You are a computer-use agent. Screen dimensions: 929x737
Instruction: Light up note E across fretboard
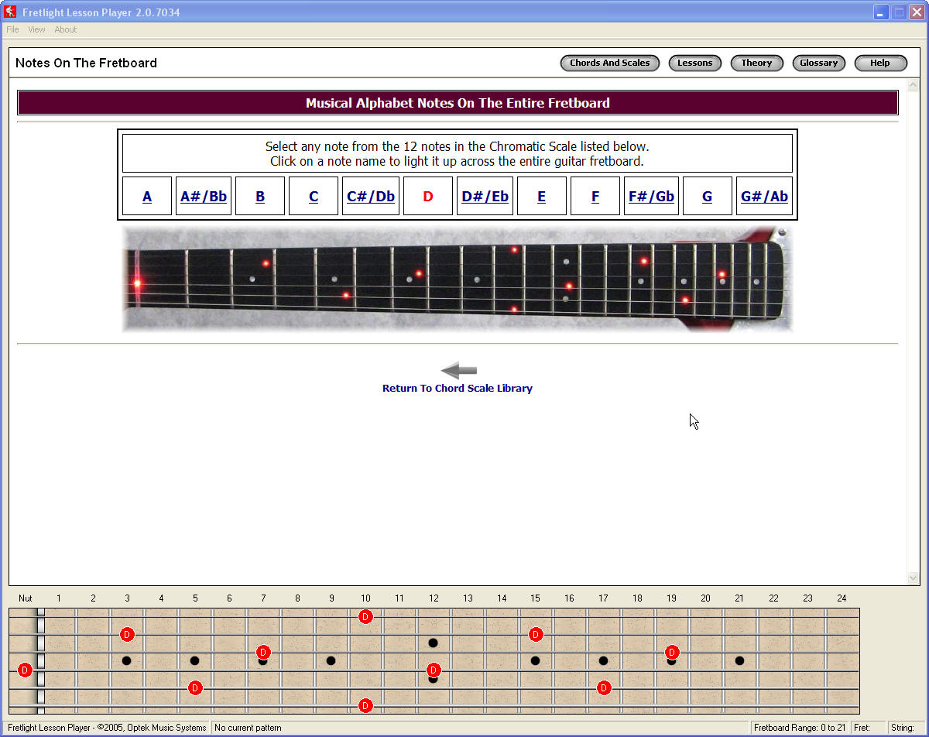pos(541,196)
